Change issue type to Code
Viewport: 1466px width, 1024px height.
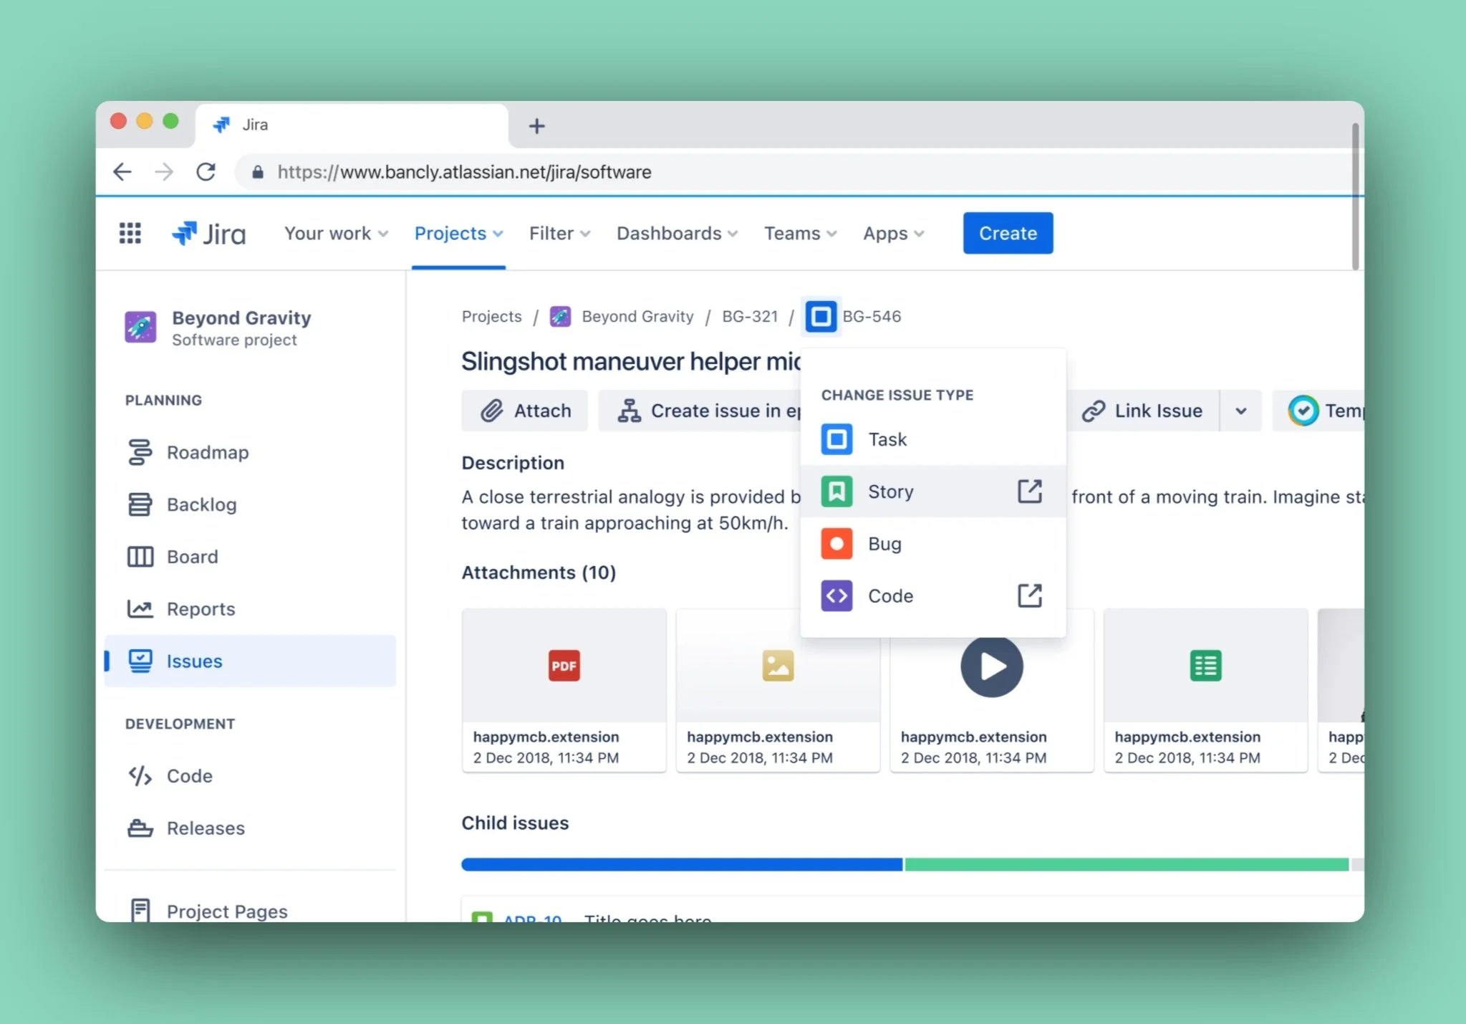[890, 596]
